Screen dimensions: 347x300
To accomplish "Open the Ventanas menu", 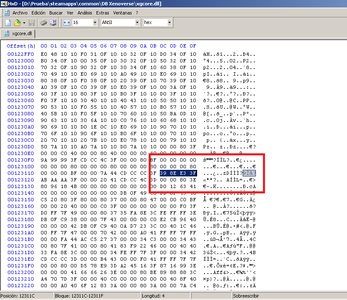I will (123, 13).
